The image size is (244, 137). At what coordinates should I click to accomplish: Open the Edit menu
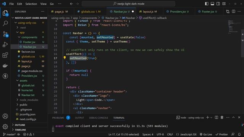[x=19, y=4]
